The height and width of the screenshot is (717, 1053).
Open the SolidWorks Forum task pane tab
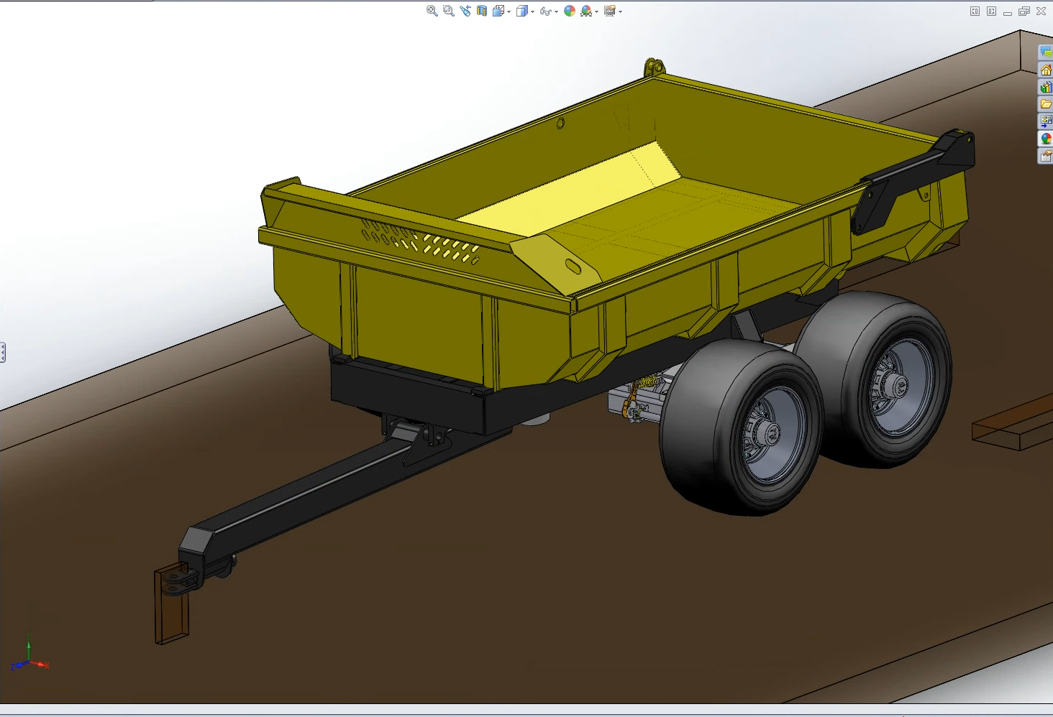click(x=1046, y=52)
